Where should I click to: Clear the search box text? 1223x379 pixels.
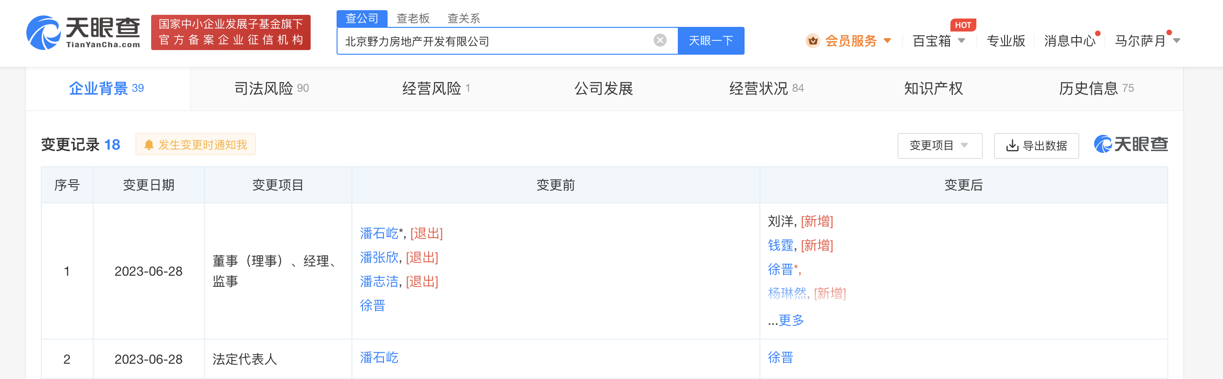(660, 40)
